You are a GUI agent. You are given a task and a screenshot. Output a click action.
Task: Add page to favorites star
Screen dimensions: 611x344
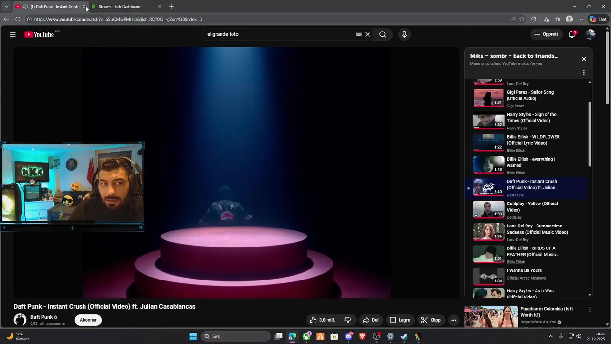(522, 19)
